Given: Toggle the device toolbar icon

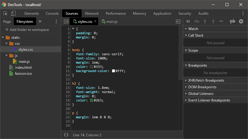Looking at the screenshot, I should pos(13,14).
